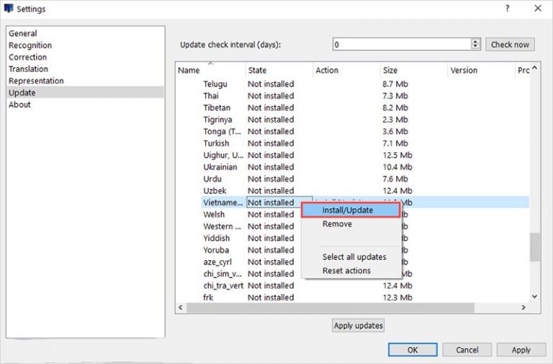This screenshot has height=364, width=553.
Task: Click the vertical scrollbar thumb in language list
Action: point(535,247)
